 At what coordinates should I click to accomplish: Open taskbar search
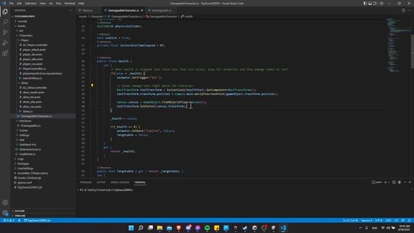click(141, 228)
